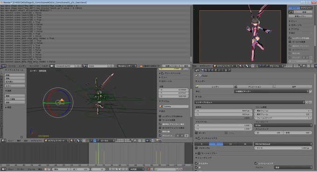Viewport: 317px width, 172px height.
Task: Switch to the Object properties tab icon
Action: point(216,70)
